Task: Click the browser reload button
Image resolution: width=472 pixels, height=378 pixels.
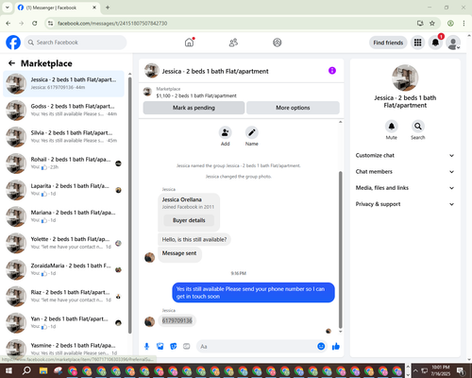Action: pos(35,23)
